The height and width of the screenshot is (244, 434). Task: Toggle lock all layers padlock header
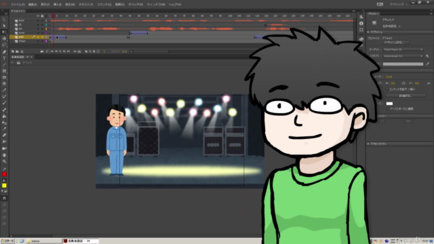point(42,16)
